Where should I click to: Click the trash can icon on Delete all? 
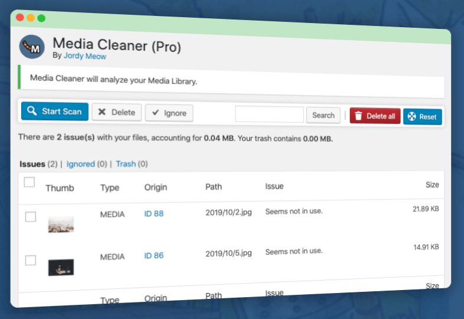click(x=358, y=116)
